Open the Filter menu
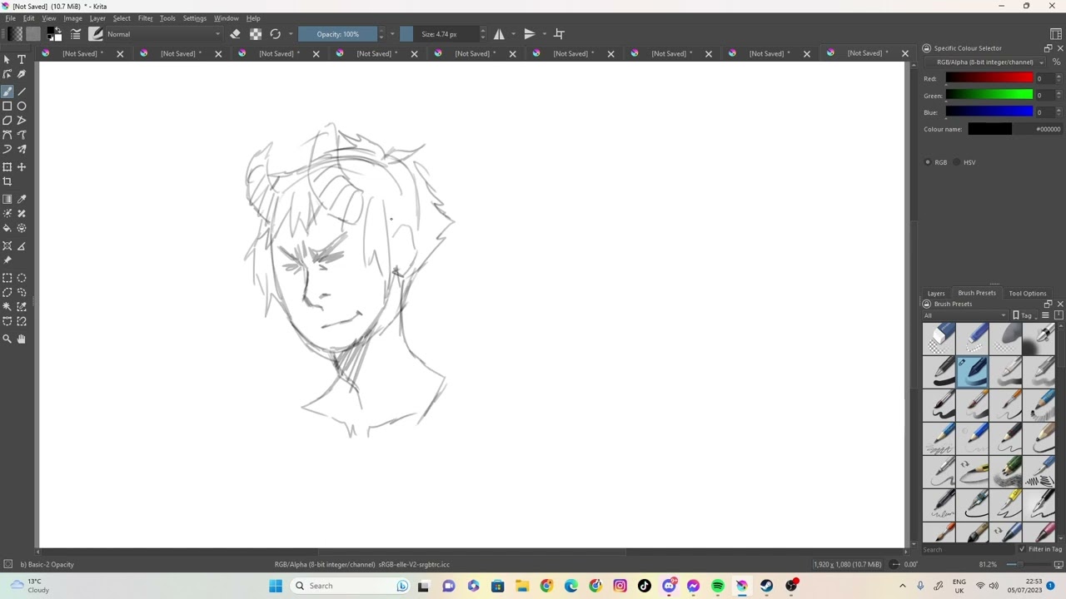Image resolution: width=1066 pixels, height=599 pixels. coord(145,18)
